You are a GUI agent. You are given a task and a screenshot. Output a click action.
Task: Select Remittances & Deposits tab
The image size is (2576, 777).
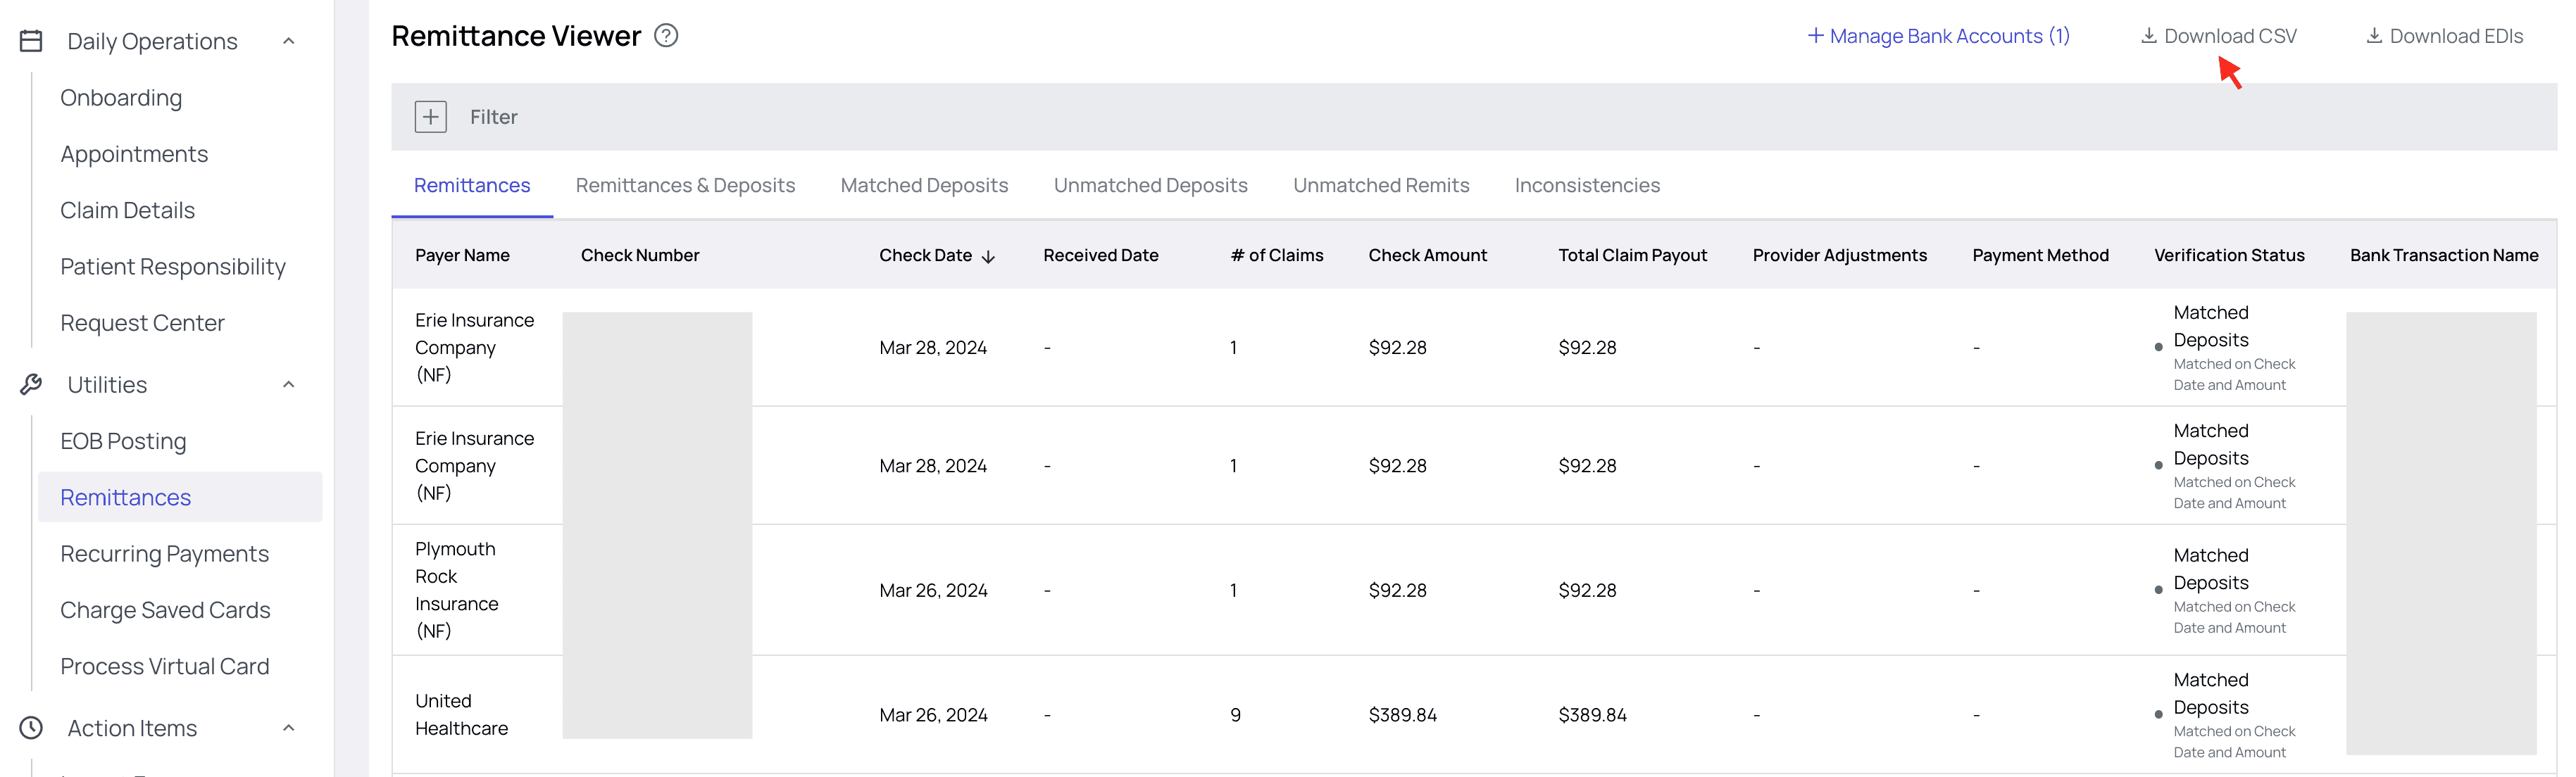(x=685, y=185)
